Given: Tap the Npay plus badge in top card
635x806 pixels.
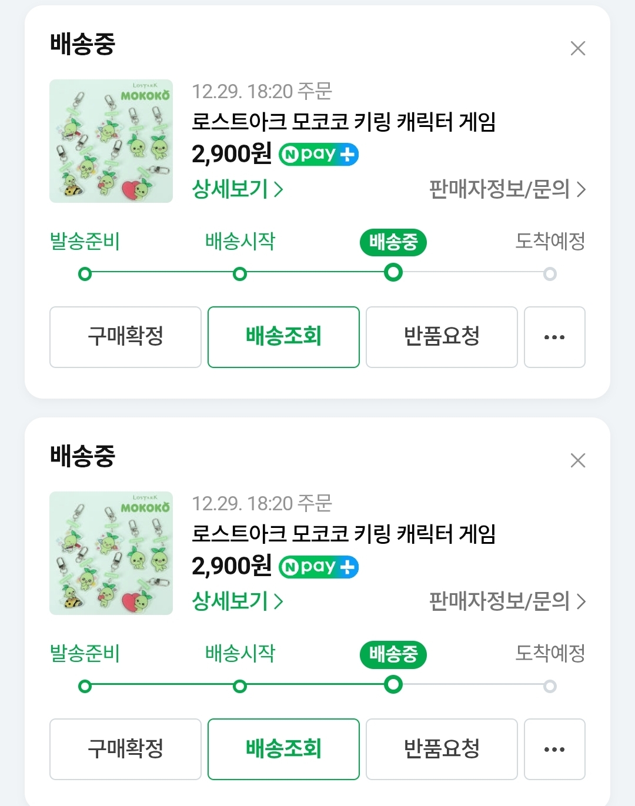Looking at the screenshot, I should pyautogui.click(x=319, y=155).
